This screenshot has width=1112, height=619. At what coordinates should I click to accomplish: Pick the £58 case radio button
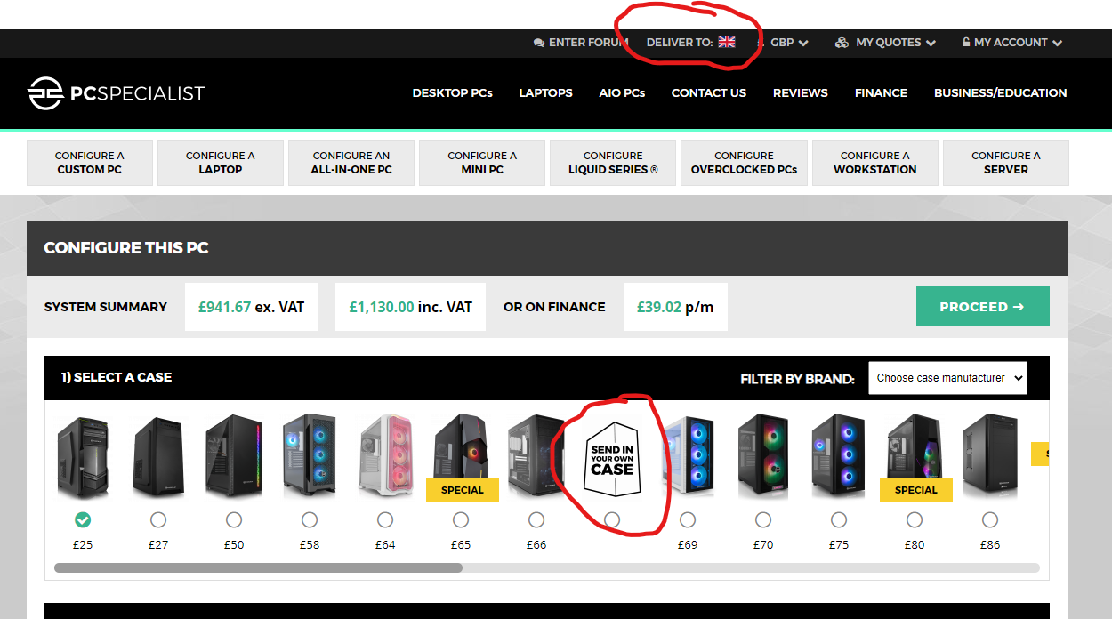click(x=310, y=519)
